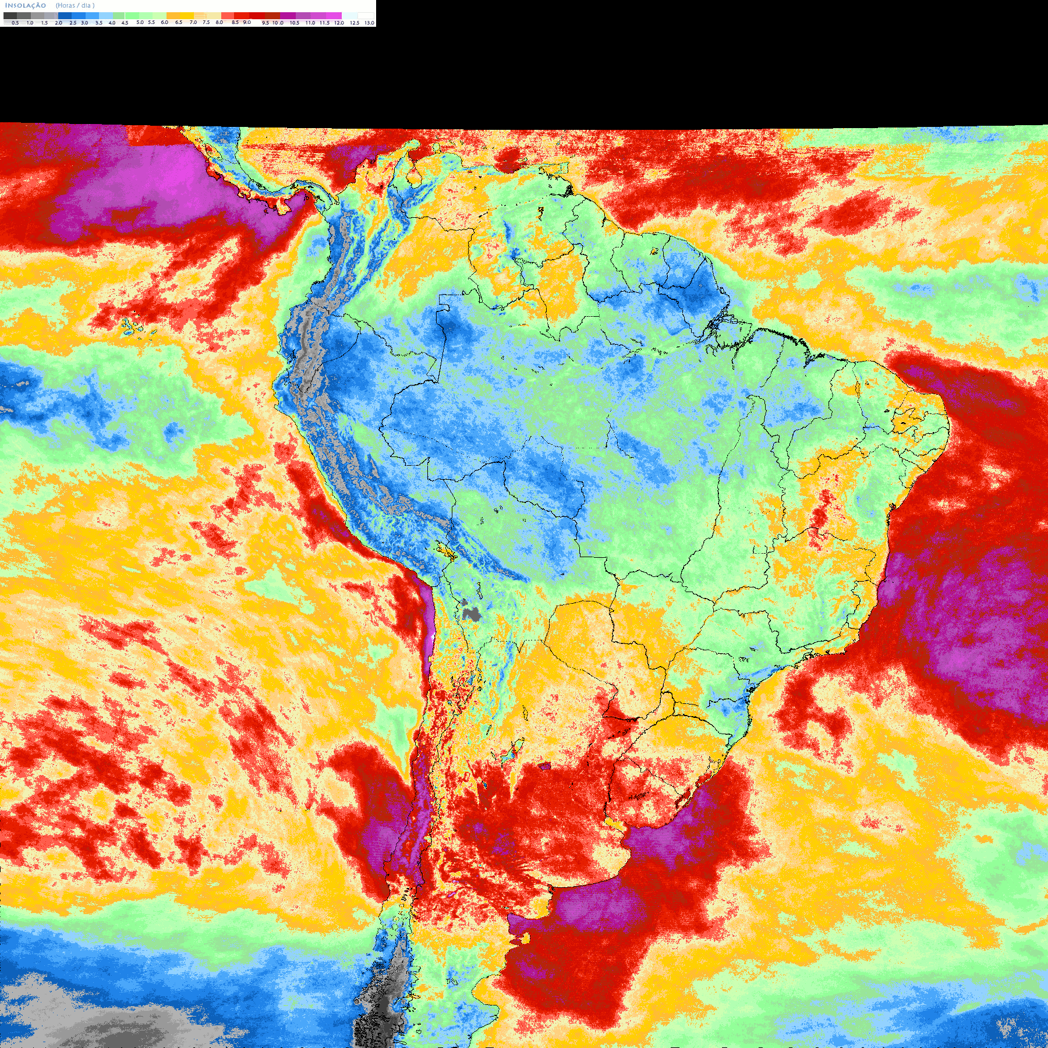Click the 3.0 legend scale label
The width and height of the screenshot is (1048, 1048).
pyautogui.click(x=84, y=23)
